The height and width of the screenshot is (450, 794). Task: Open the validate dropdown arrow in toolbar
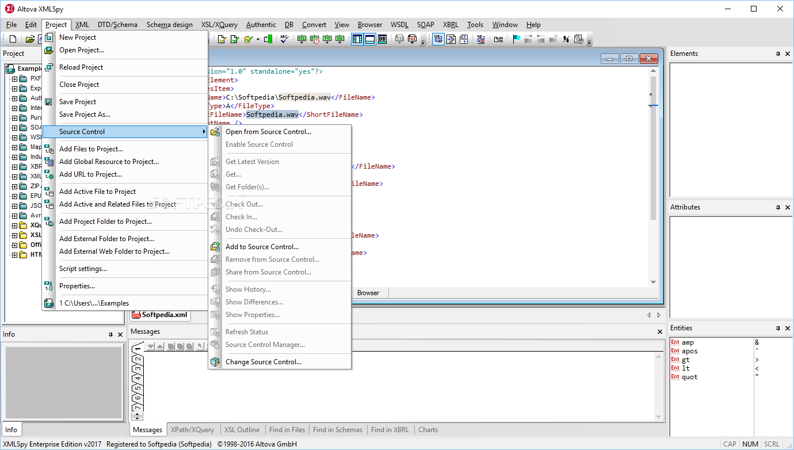(258, 40)
